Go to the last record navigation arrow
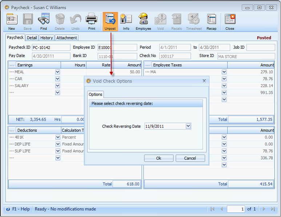The width and height of the screenshot is (281, 217). (x=273, y=209)
